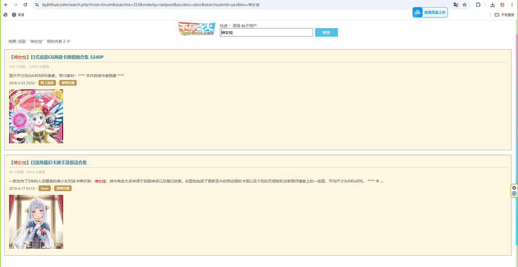Close the floating side widget with X
This screenshot has width=518, height=267.
point(514,187)
